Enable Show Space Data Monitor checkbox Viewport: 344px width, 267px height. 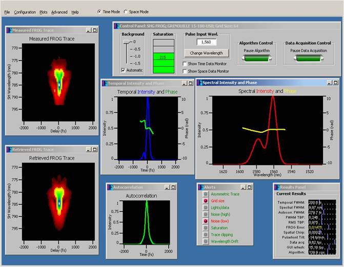coord(185,71)
